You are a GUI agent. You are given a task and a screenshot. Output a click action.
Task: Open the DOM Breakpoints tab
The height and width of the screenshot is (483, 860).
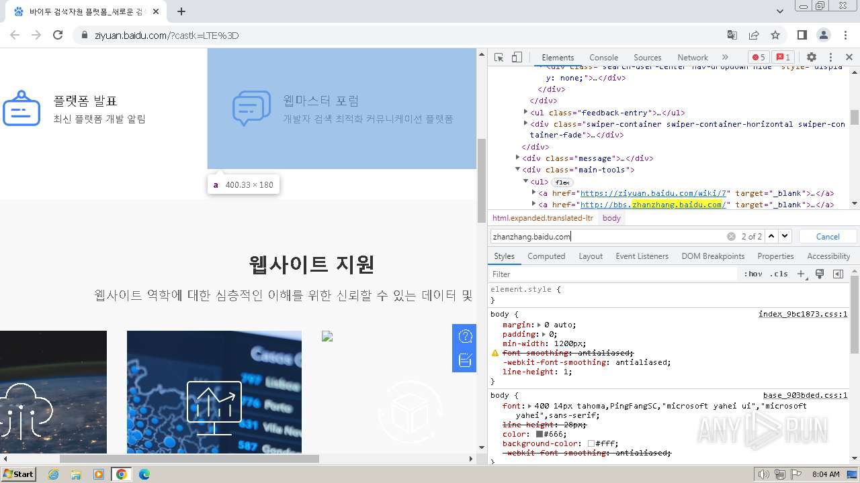(x=713, y=256)
